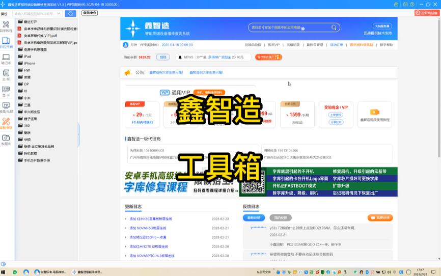
Task: Expand the iPad folder
Action: pyautogui.click(x=27, y=57)
